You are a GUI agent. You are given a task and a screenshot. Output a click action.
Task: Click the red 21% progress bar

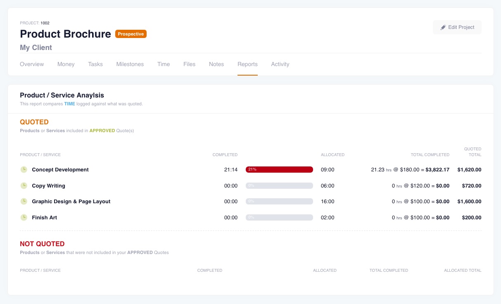pos(280,169)
